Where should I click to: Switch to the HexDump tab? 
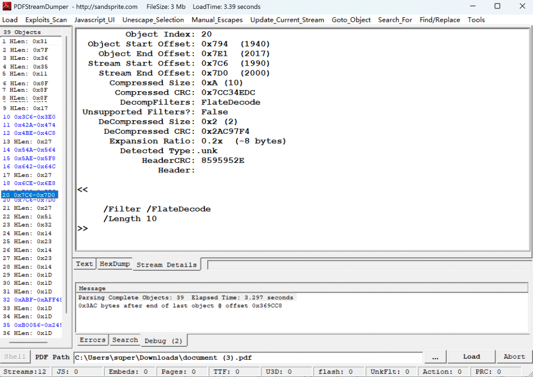pyautogui.click(x=115, y=264)
